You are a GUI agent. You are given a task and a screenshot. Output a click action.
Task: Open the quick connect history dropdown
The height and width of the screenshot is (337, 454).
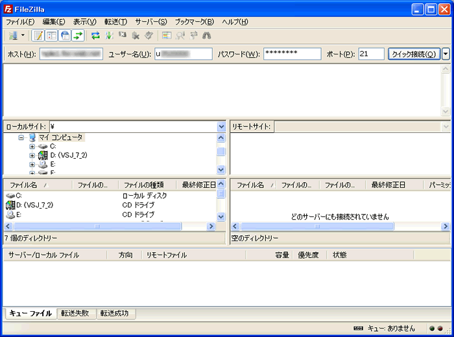coord(446,54)
